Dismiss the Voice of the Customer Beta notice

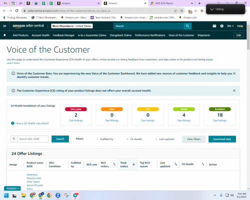(x=234, y=73)
